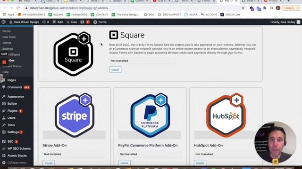Open The Voice Design bookmark
The height and width of the screenshot is (169, 302).
pos(125,15)
